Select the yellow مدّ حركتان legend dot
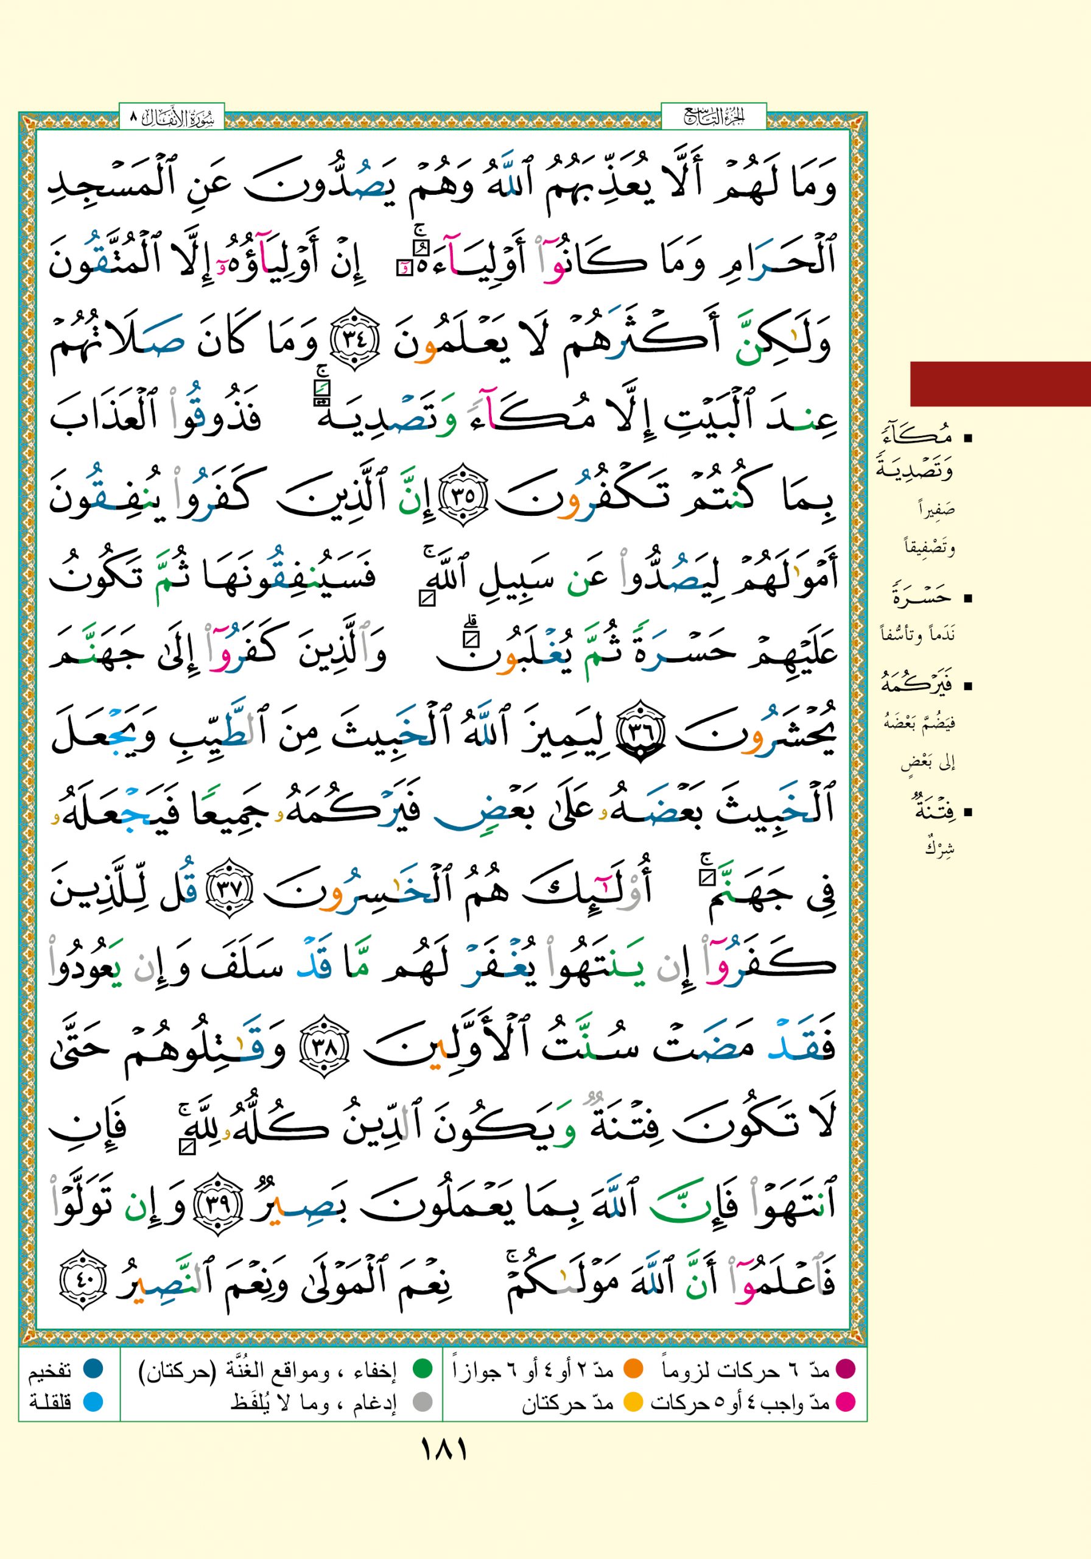1091x1559 pixels. click(633, 1401)
